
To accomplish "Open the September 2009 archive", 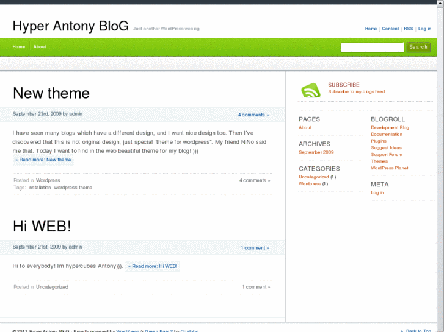I will [x=316, y=152].
